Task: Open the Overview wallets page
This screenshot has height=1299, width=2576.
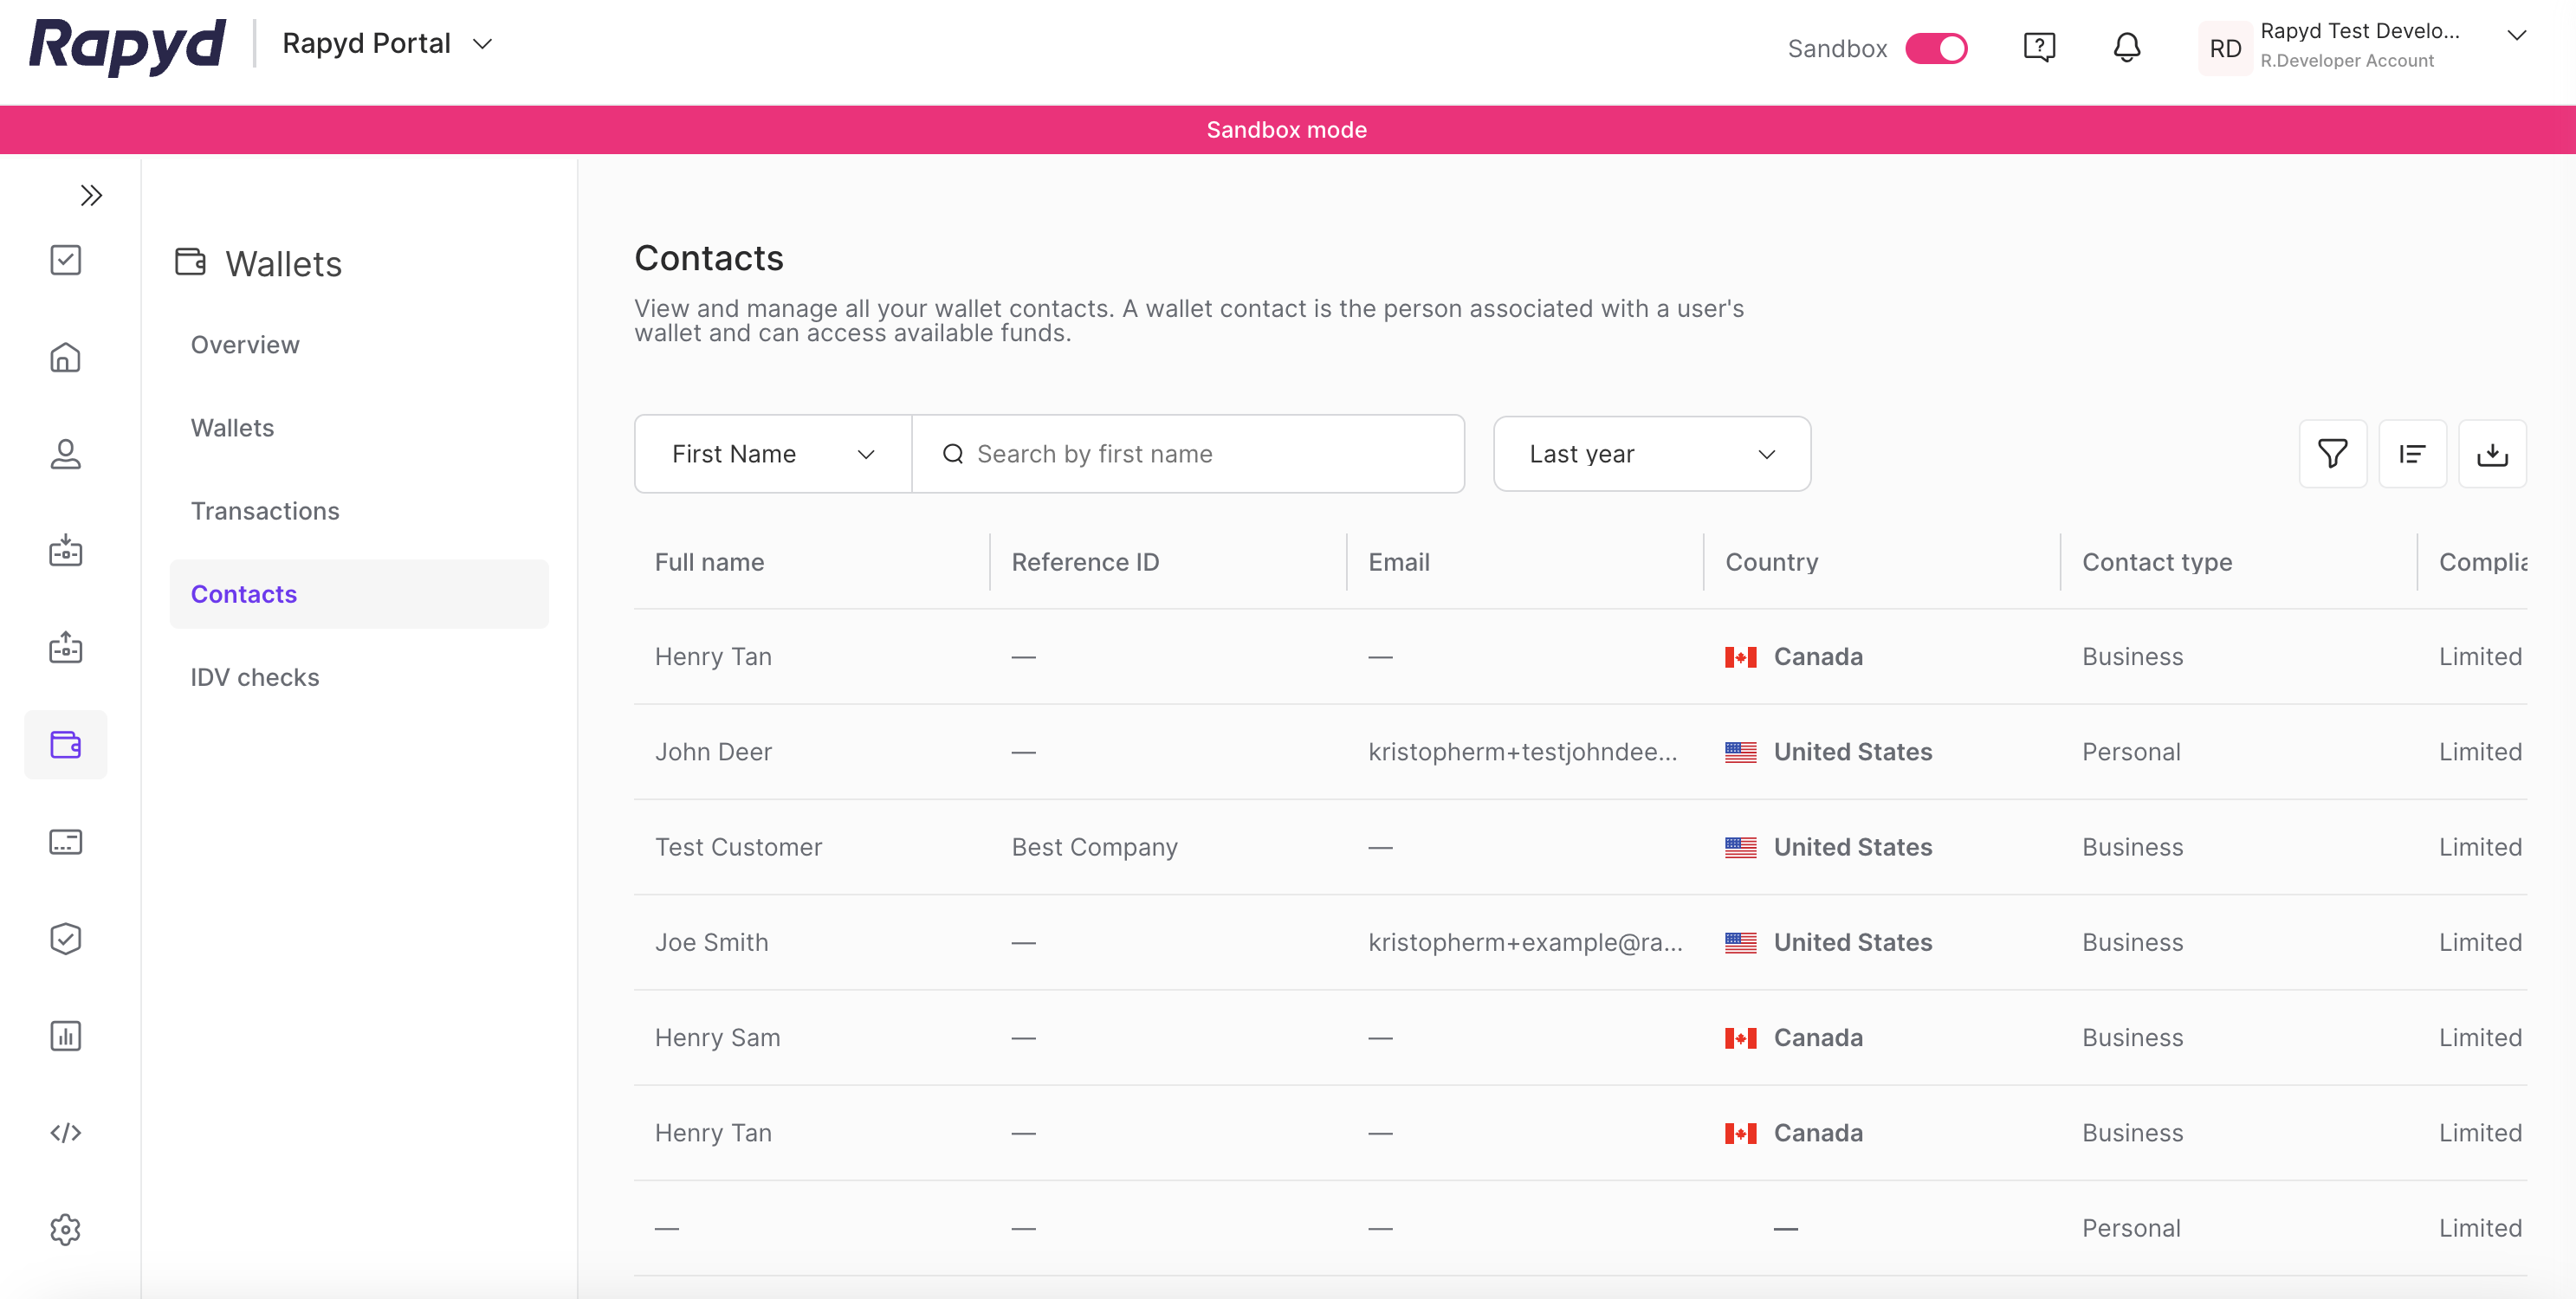Action: [245, 345]
